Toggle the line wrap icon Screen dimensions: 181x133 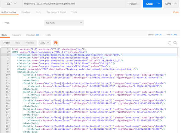56,43
